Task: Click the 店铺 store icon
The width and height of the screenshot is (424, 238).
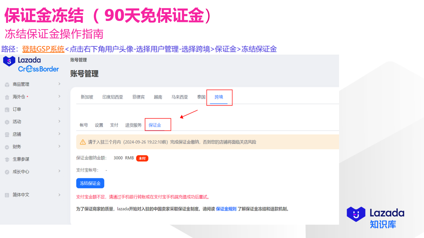Action: [7, 135]
